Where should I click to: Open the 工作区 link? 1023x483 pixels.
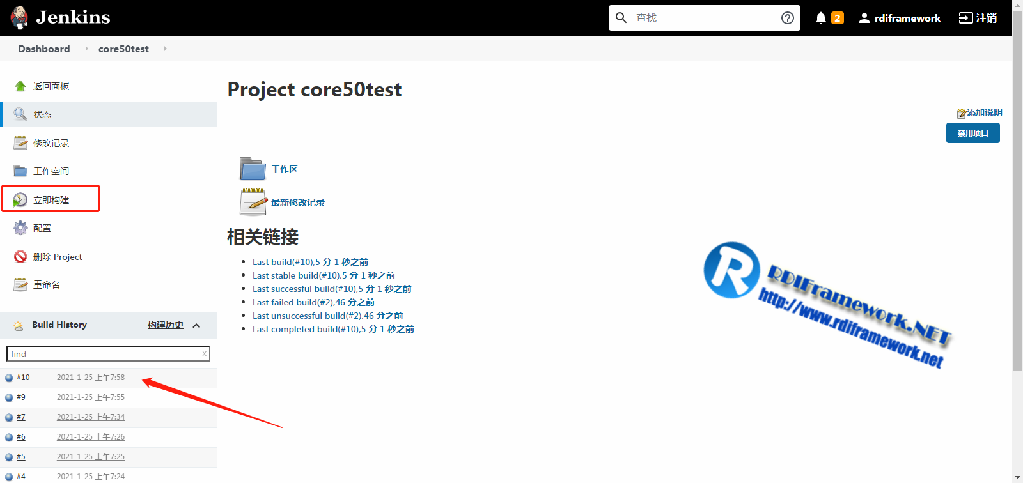click(285, 169)
